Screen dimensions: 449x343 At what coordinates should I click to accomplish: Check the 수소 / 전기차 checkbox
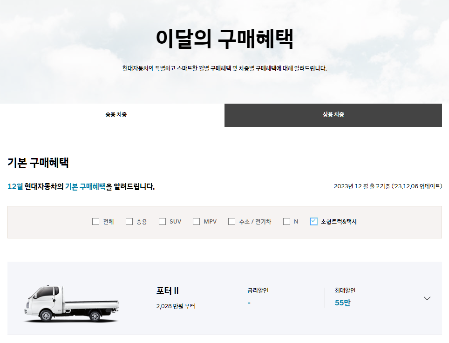(x=231, y=222)
